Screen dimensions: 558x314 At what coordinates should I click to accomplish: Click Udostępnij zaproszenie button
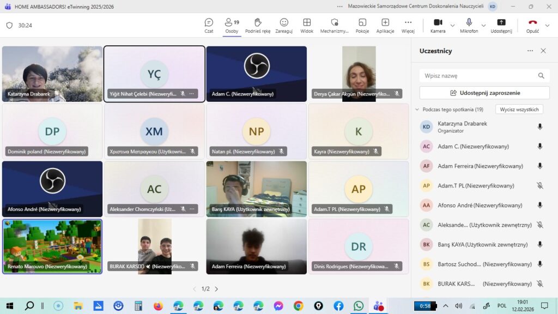click(x=484, y=93)
